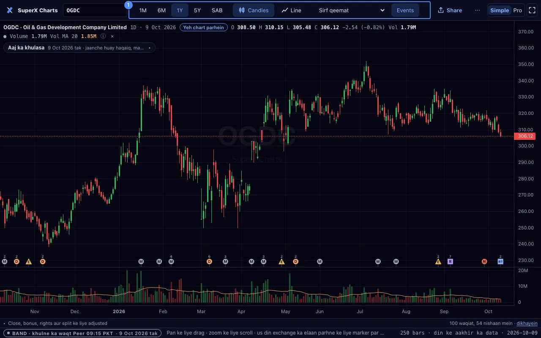
Task: Switch to Line chart style
Action: coord(292,10)
